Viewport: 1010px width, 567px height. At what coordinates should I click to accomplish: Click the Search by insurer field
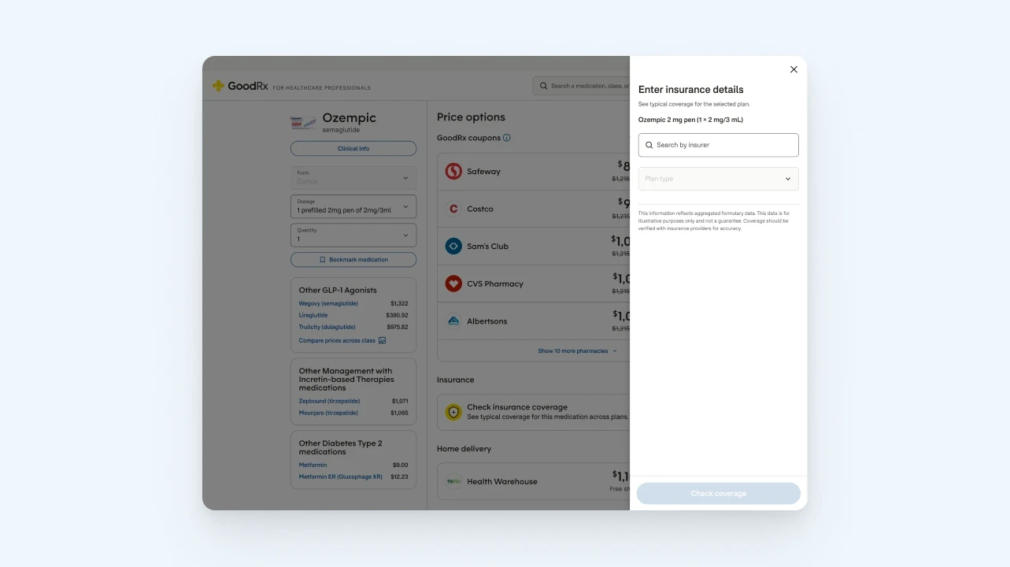click(718, 145)
